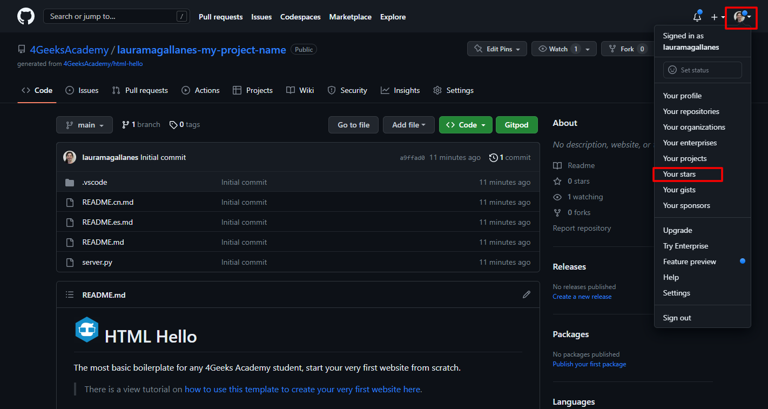Click Create a new release link
768x409 pixels.
coord(582,297)
